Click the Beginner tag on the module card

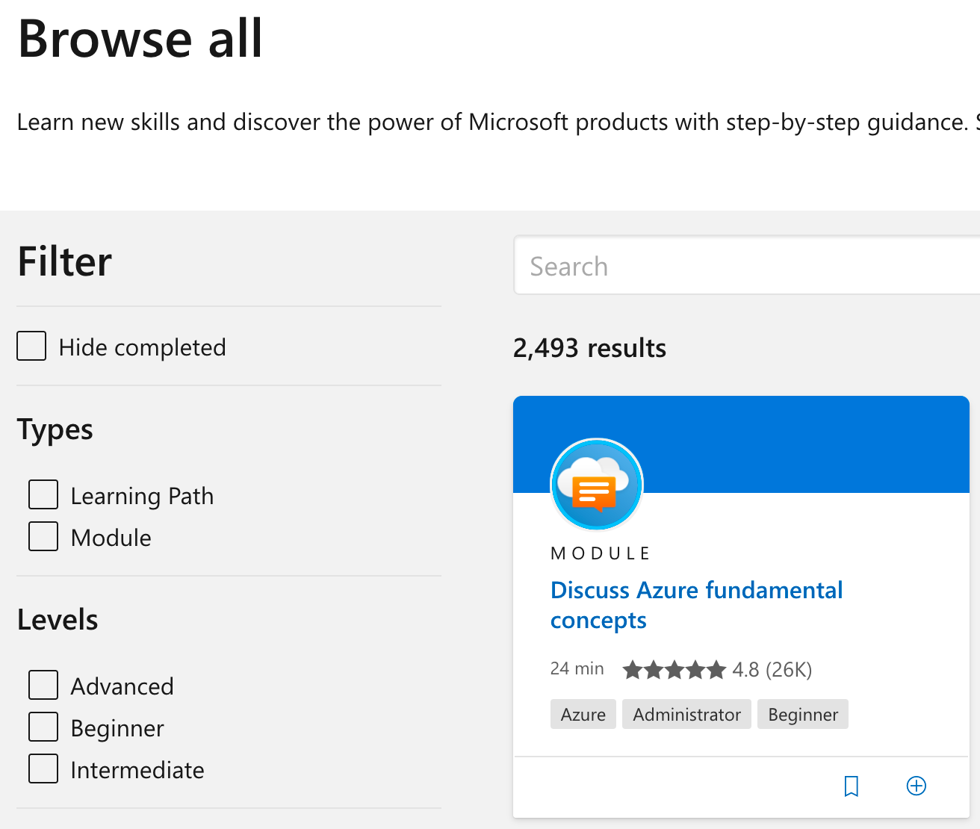coord(802,715)
